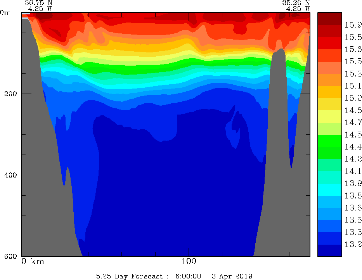
Task: Click the turquoise swatch between 14.1 and 13.9
Action: [330, 177]
